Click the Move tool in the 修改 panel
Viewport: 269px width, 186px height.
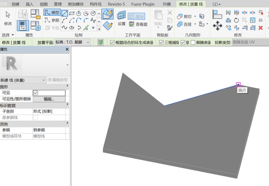(x=218, y=26)
